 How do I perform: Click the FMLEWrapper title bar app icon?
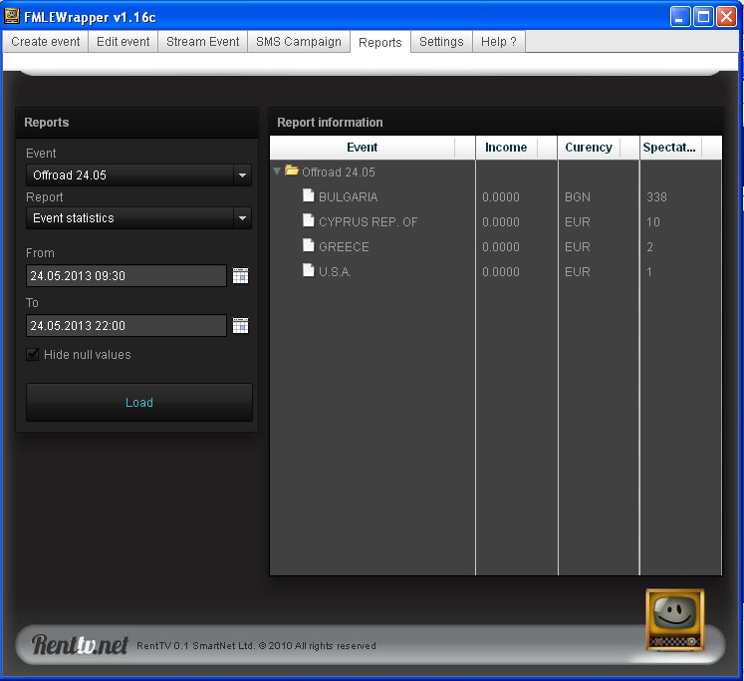[11, 16]
